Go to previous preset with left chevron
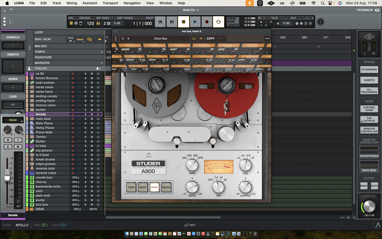Screen dimensions: 382x239 click(x=123, y=38)
